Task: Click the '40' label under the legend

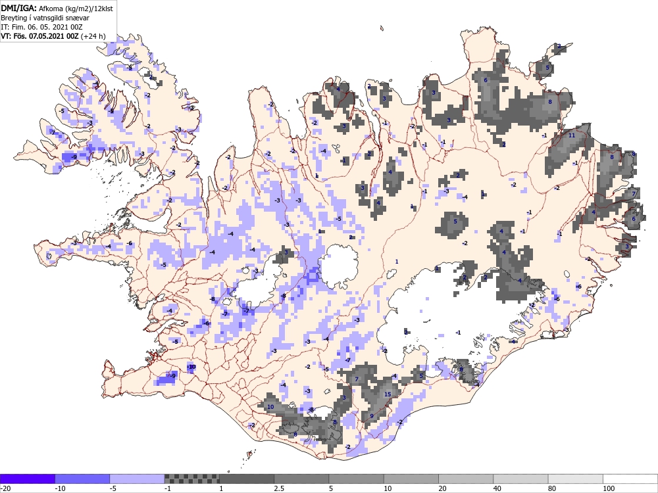Action: coord(497,488)
